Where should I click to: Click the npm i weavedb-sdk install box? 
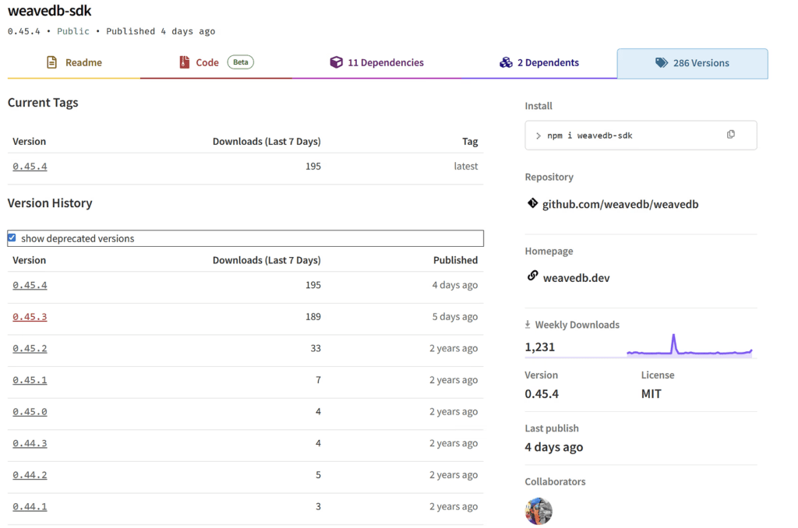[641, 136]
